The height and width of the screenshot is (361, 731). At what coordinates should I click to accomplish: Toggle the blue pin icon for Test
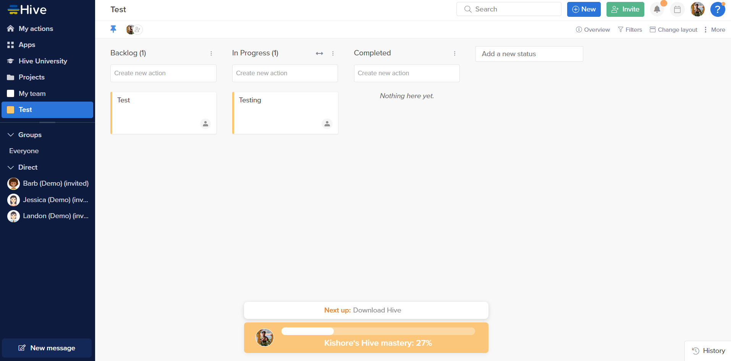[x=113, y=29]
